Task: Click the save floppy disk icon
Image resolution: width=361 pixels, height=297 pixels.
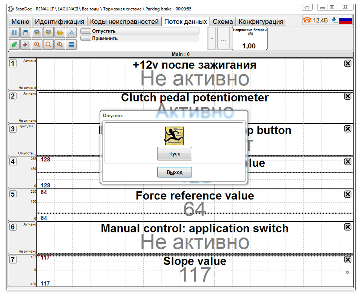Action: 26,32
